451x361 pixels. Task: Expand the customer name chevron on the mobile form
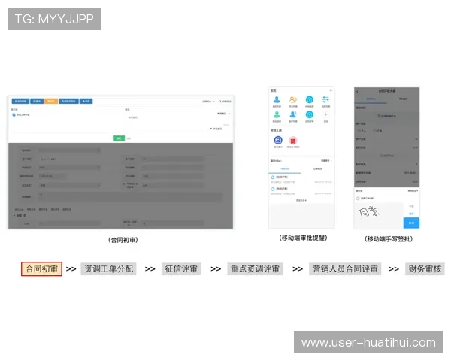pyautogui.click(x=416, y=139)
